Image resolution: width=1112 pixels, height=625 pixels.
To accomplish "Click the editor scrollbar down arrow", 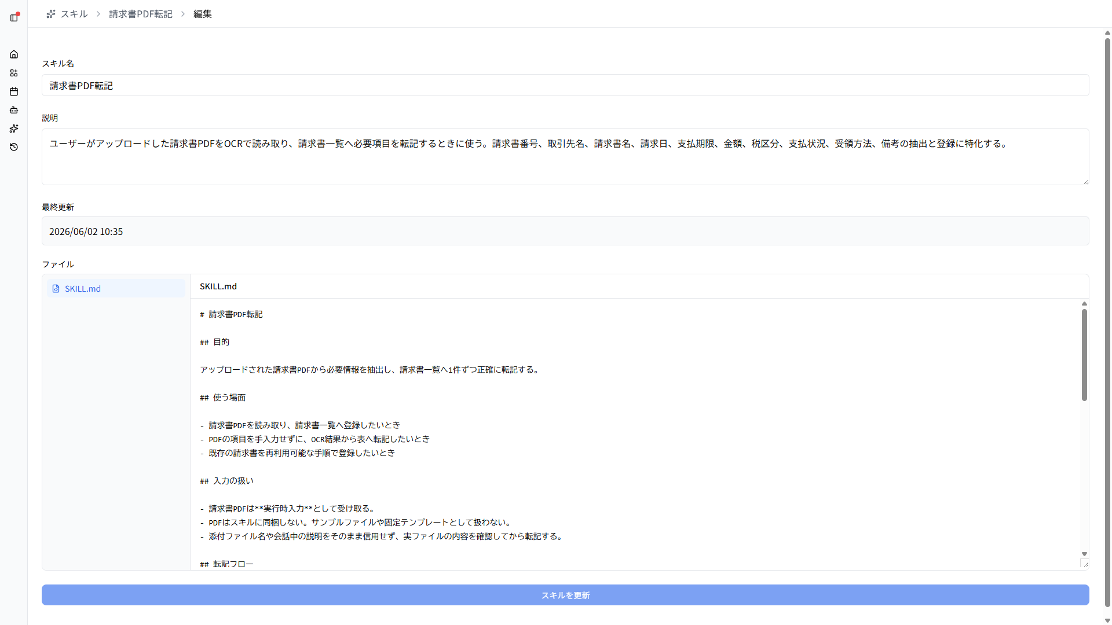I will pos(1084,554).
